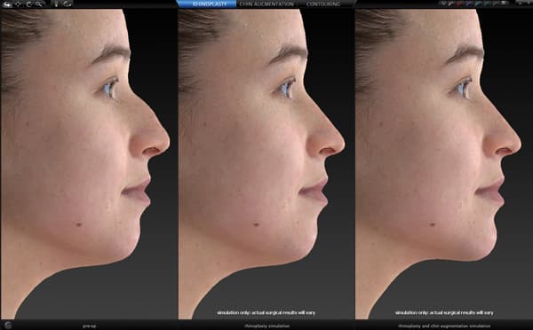Image resolution: width=533 pixels, height=330 pixels.
Task: Click the white brush tool icon at top right
Action: [450, 4]
